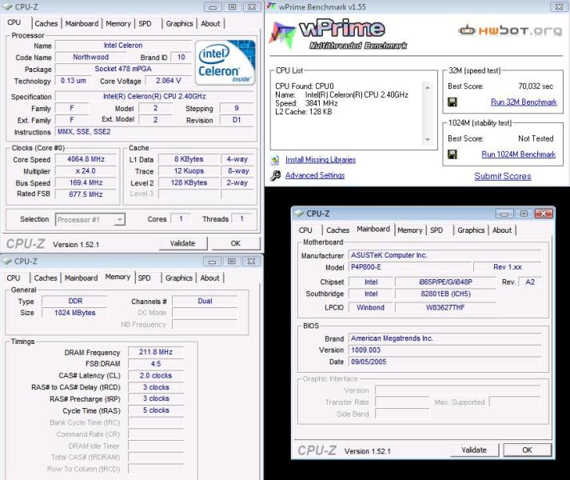Click OK in Mainboard CPU-Z window
The image size is (570, 480).
[527, 450]
